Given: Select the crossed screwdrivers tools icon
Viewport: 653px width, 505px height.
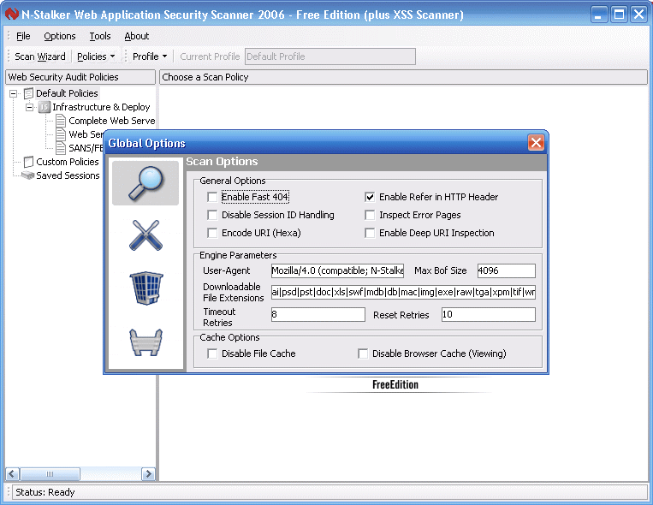Looking at the screenshot, I should click(145, 235).
